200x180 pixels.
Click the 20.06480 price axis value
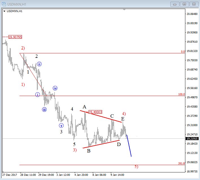tap(192, 14)
